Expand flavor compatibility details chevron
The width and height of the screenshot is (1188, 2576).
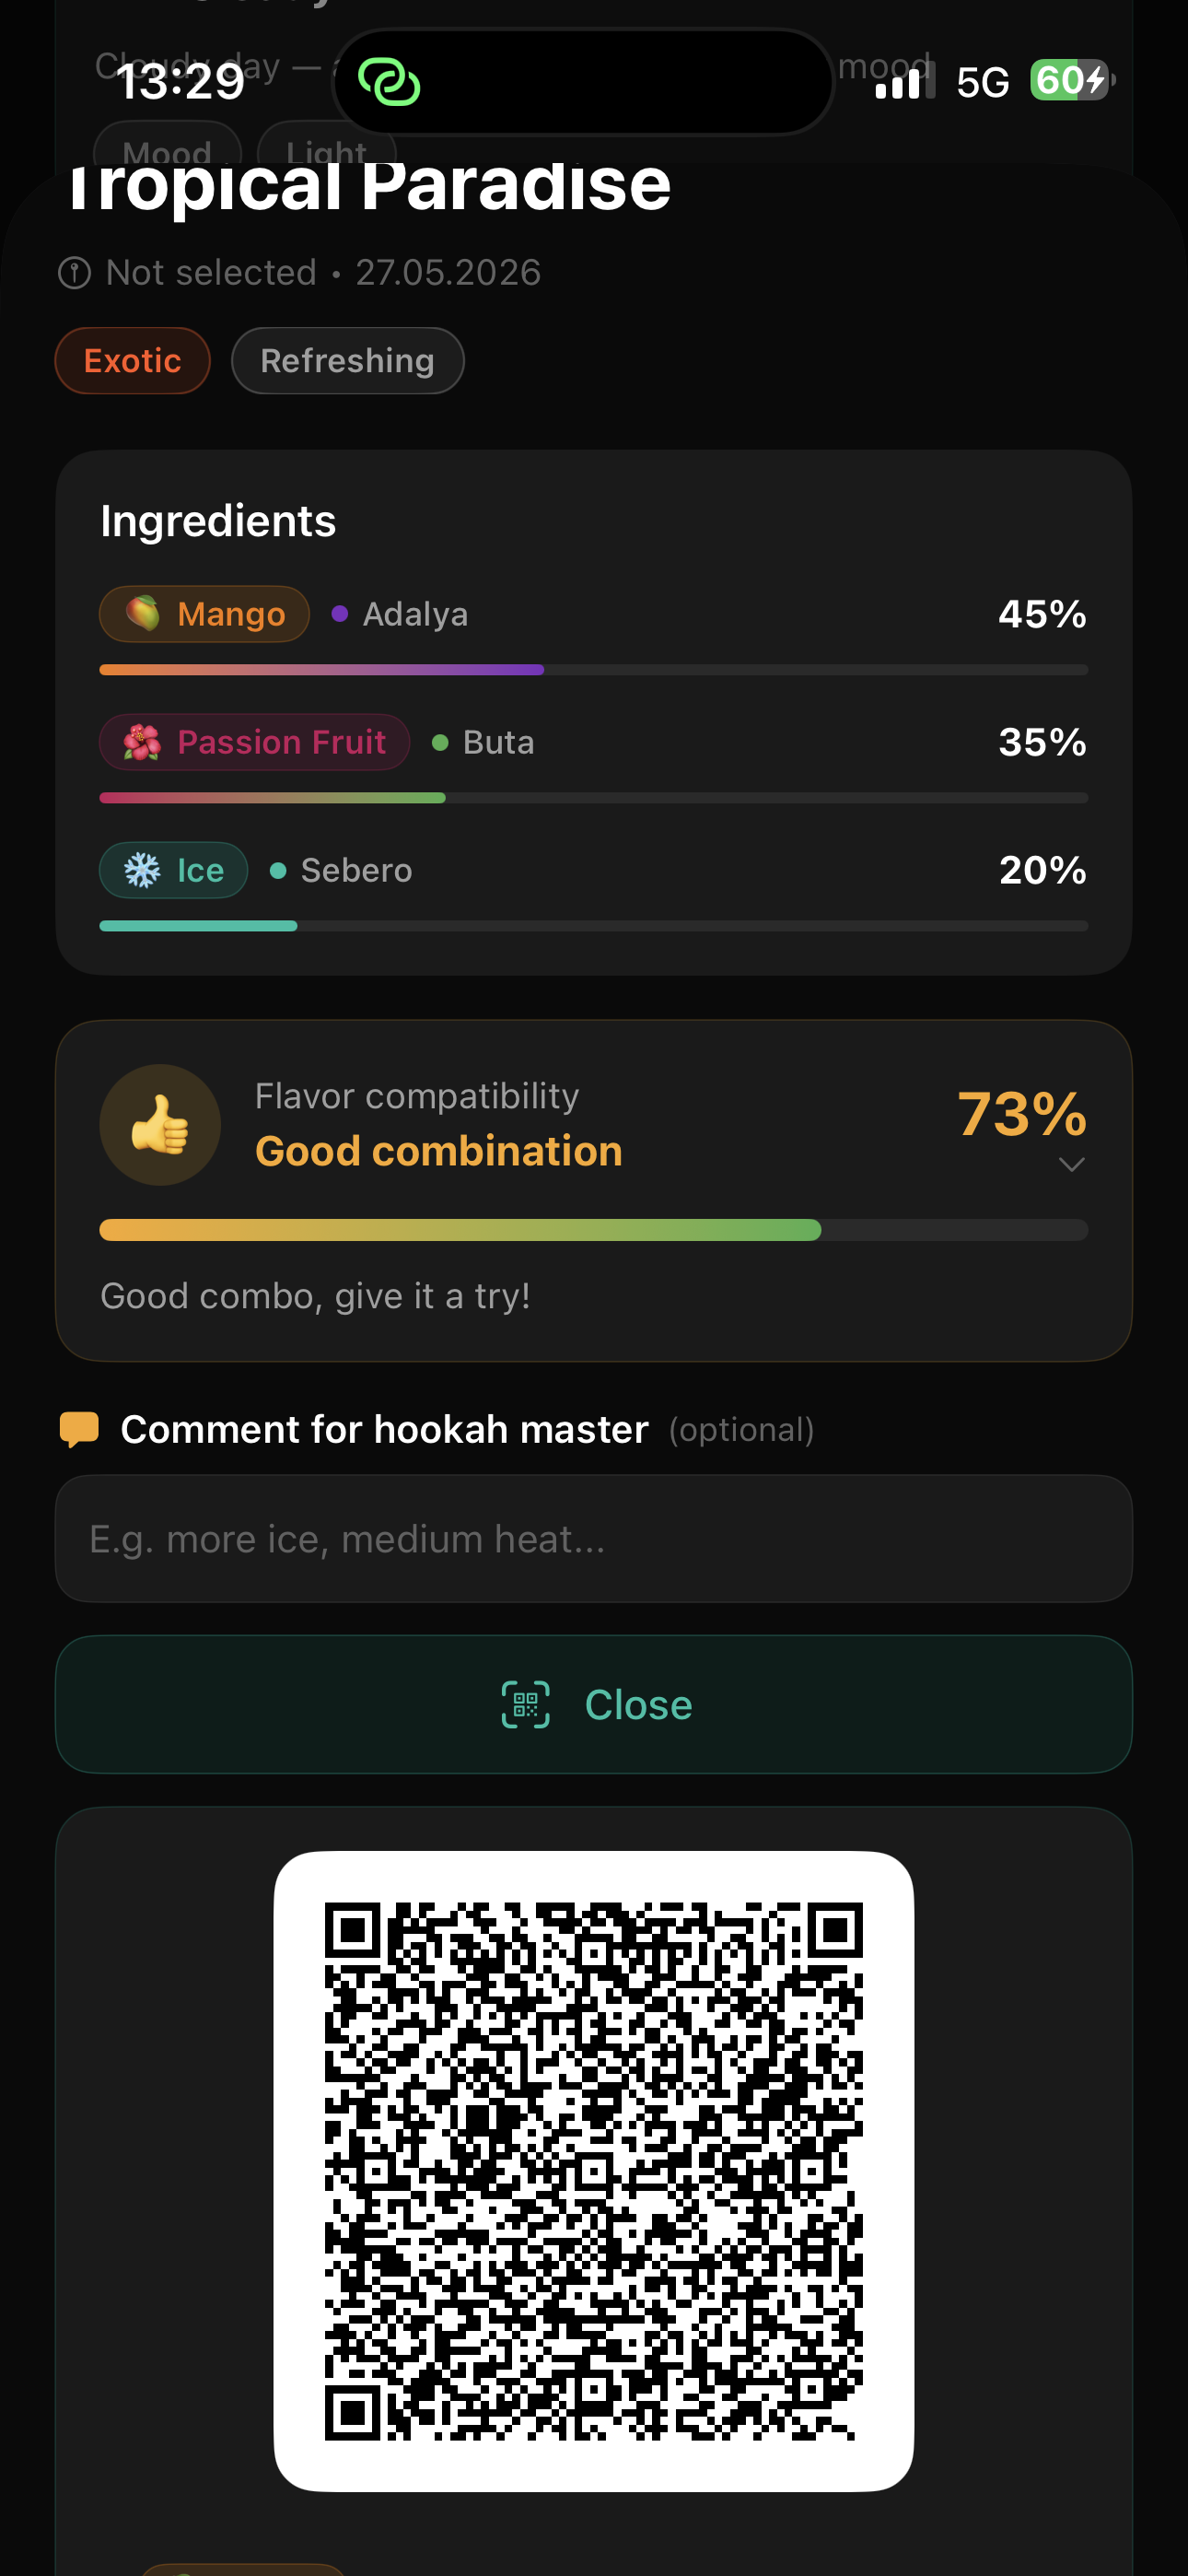[1072, 1165]
